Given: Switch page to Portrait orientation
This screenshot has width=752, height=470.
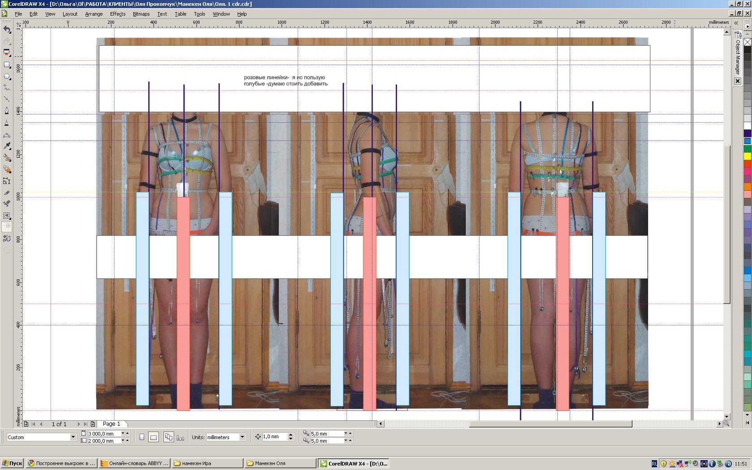Looking at the screenshot, I should tap(142, 437).
